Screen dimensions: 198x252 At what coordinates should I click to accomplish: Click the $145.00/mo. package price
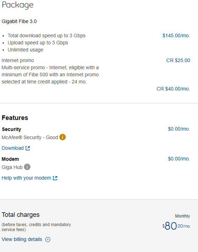pos(176,35)
